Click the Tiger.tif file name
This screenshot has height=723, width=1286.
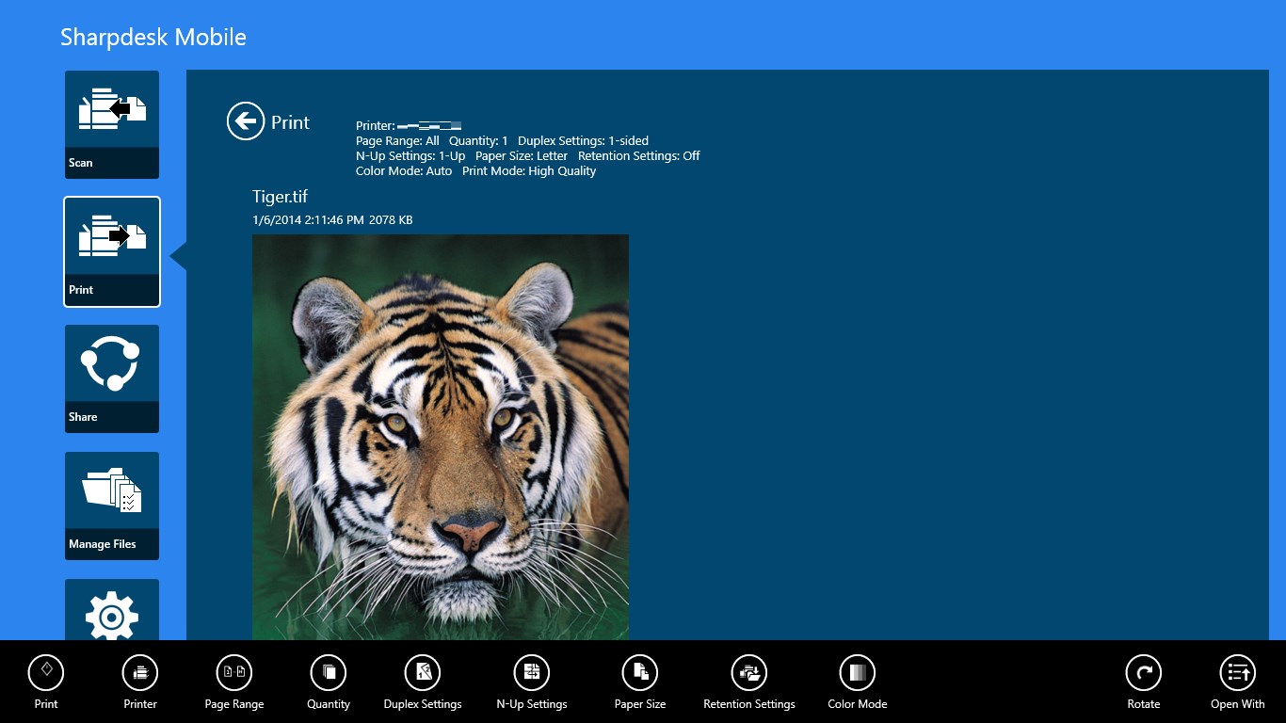point(280,197)
